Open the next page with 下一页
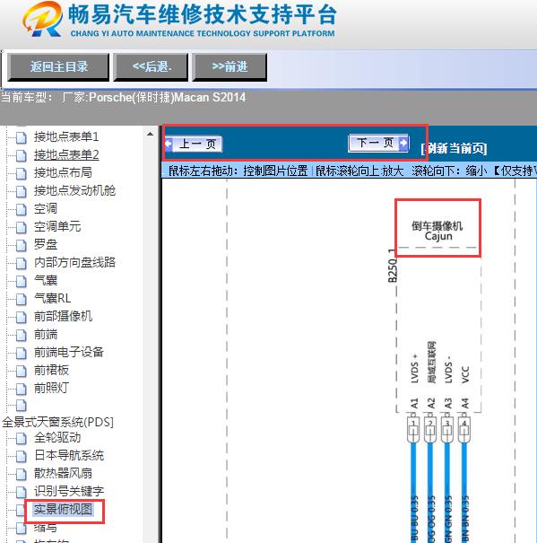537x543 pixels. pos(378,143)
